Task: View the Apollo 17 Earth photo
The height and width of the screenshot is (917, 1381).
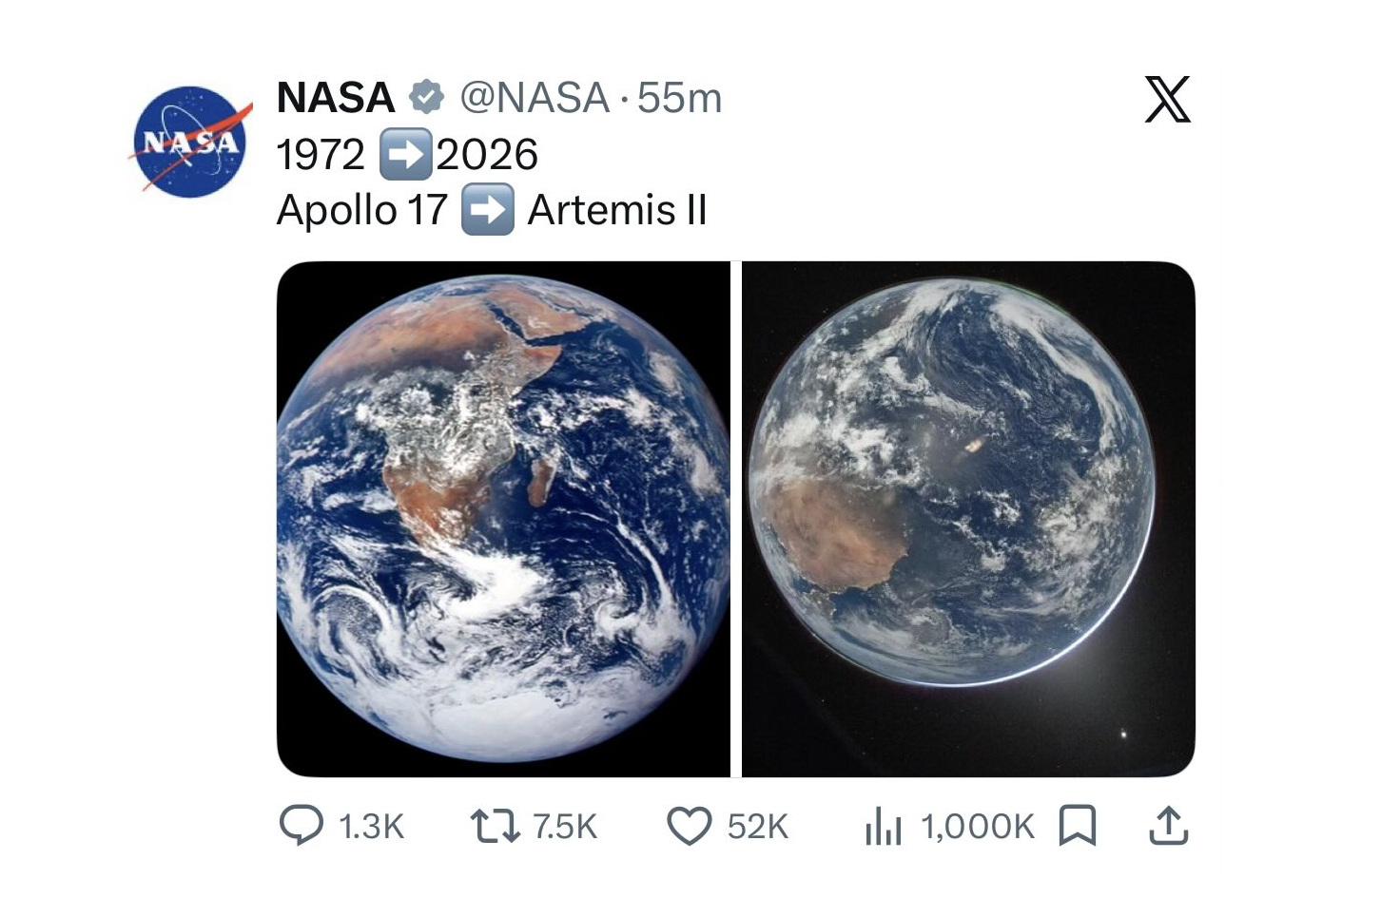Action: click(x=503, y=519)
